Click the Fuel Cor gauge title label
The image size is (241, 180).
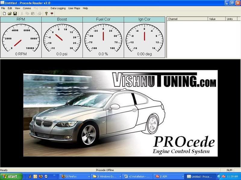click(103, 19)
